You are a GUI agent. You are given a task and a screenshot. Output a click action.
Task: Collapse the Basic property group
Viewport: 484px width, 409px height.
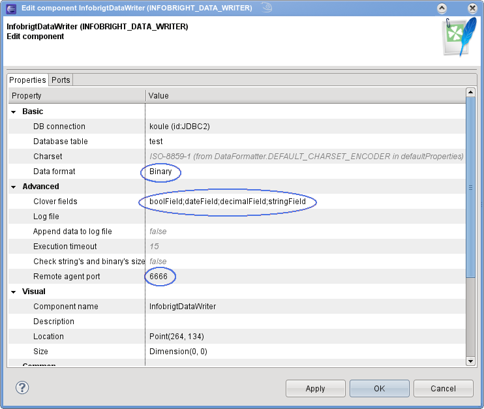[x=13, y=112]
